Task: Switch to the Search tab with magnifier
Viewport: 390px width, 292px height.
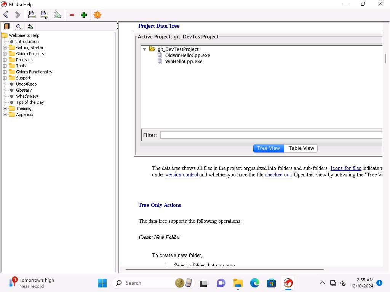Action: [19, 27]
